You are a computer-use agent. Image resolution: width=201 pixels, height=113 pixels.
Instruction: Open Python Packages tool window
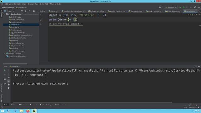[x=46, y=105]
